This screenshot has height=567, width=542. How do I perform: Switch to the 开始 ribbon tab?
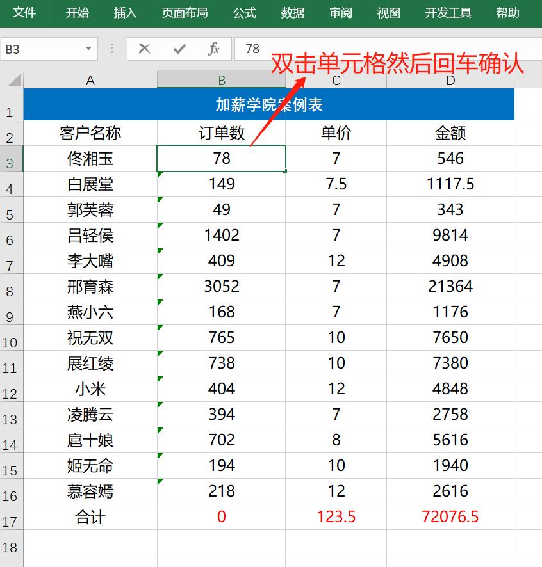(x=76, y=13)
